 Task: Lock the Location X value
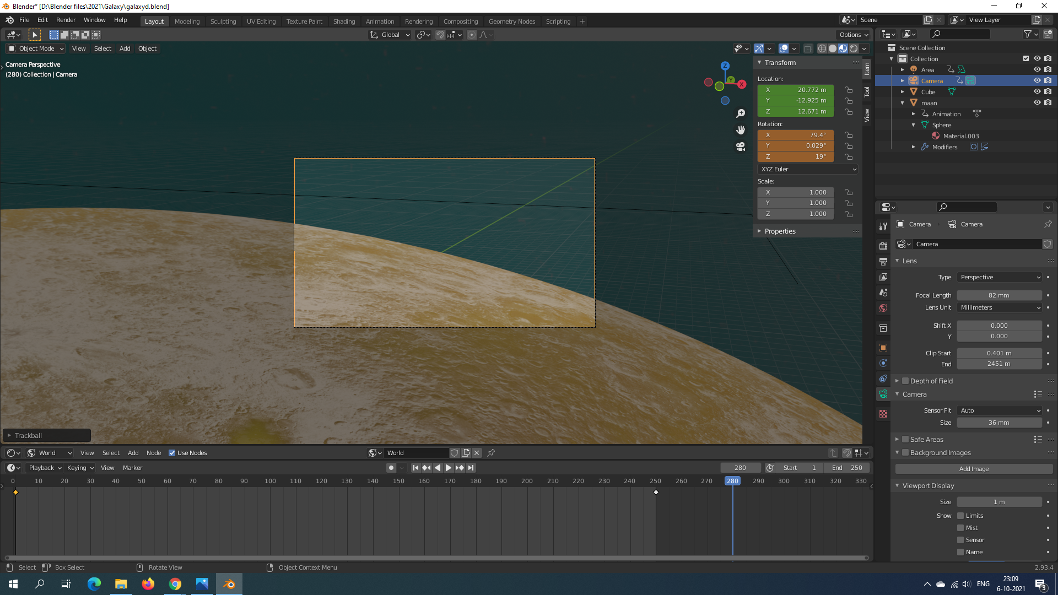pyautogui.click(x=849, y=90)
